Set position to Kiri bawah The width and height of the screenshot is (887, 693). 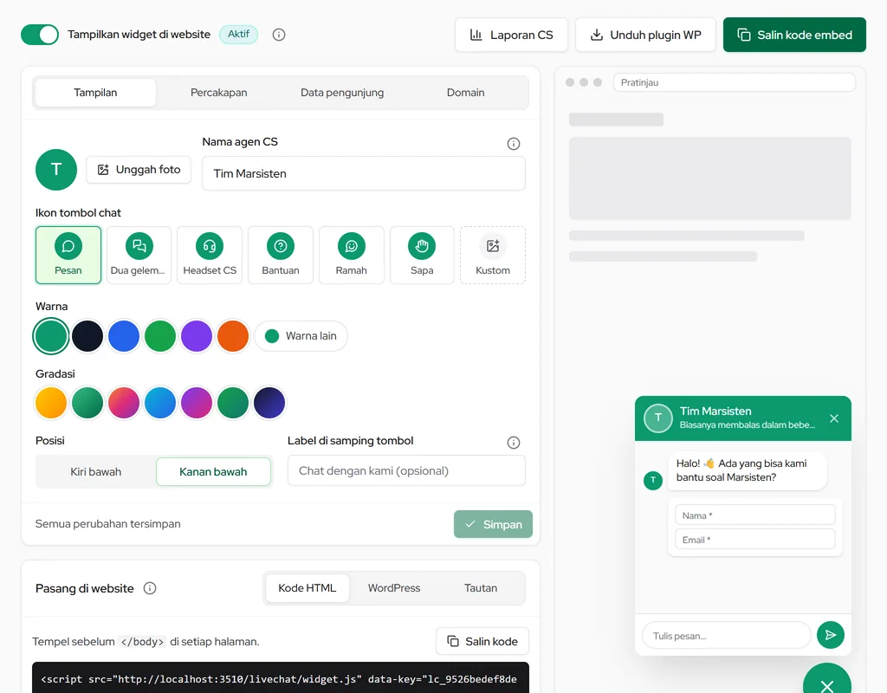pos(95,472)
